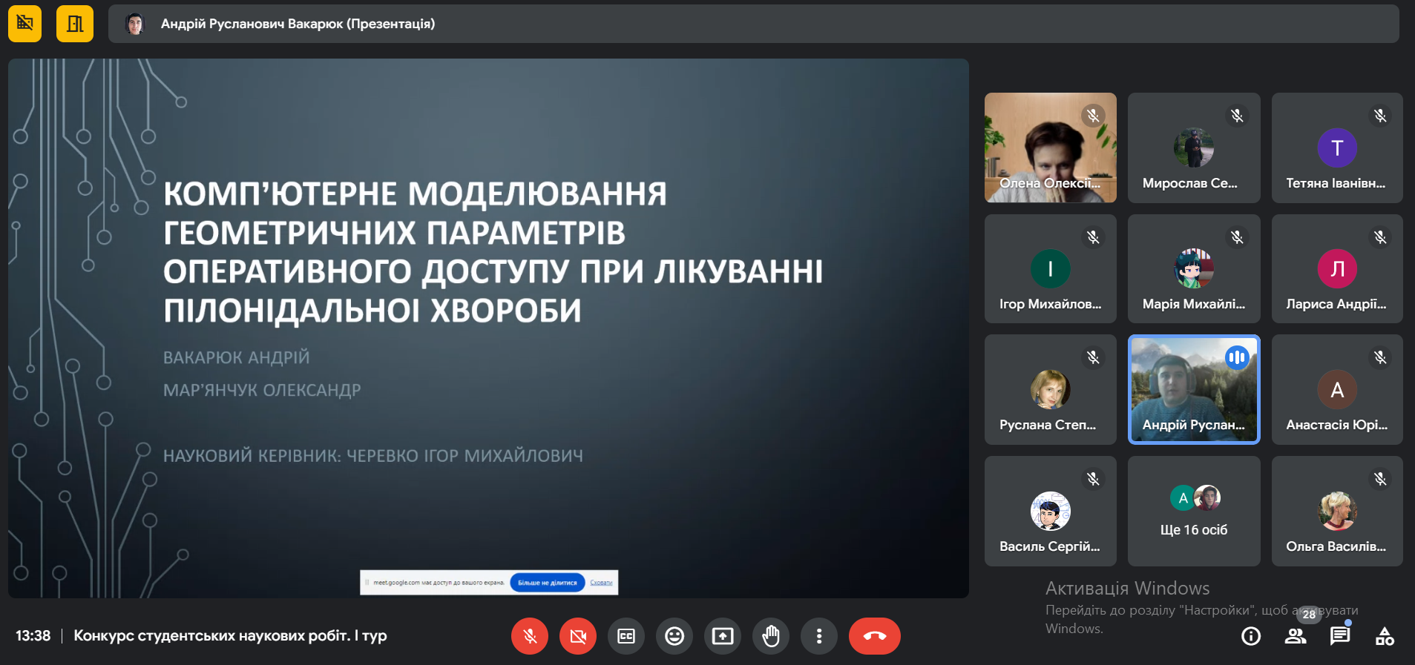This screenshot has height=665, width=1415.
Task: Click 'Більше не ділитися' stop sharing button
Action: coord(547,583)
